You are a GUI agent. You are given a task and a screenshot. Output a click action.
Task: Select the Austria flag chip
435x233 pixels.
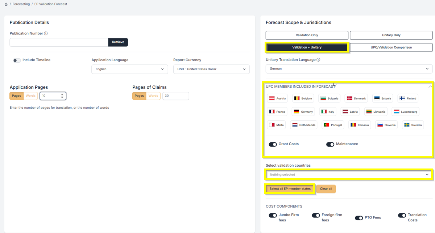(277, 98)
